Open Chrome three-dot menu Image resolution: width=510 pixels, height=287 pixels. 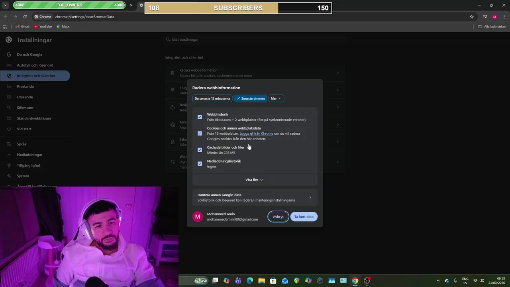point(504,17)
